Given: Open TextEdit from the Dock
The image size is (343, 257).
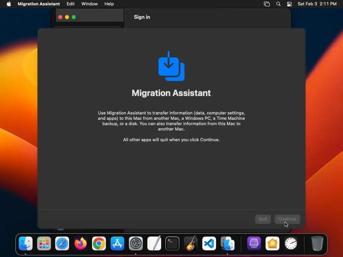Looking at the screenshot, I should point(154,244).
